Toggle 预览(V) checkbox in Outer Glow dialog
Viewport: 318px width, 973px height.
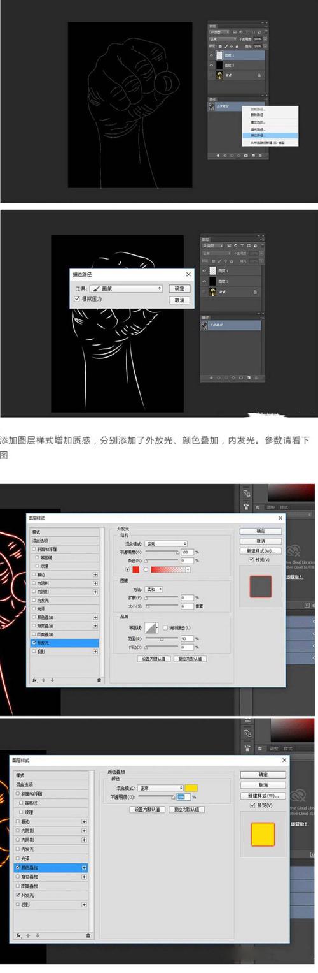pos(252,559)
